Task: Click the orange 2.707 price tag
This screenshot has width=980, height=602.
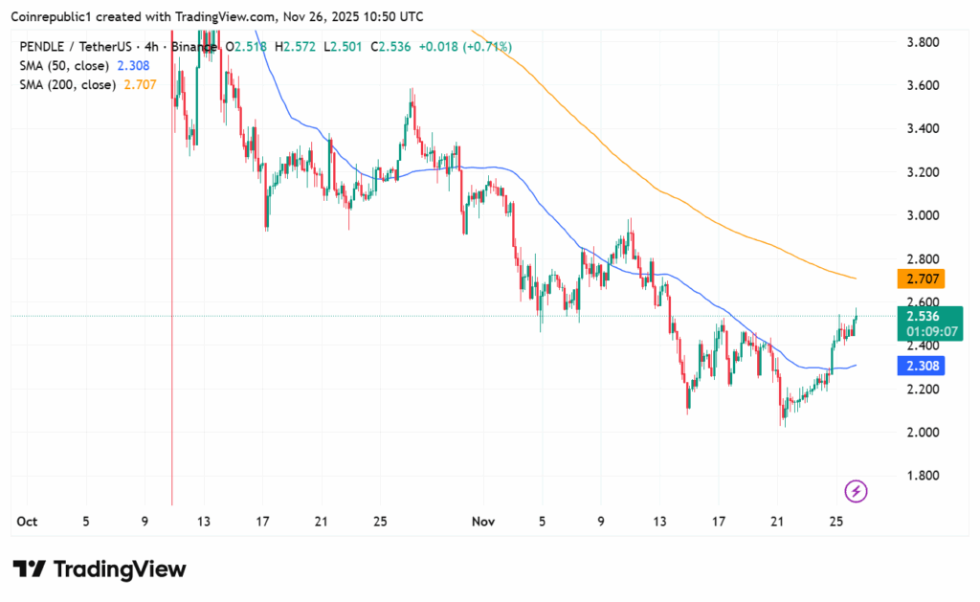Action: coord(920,279)
